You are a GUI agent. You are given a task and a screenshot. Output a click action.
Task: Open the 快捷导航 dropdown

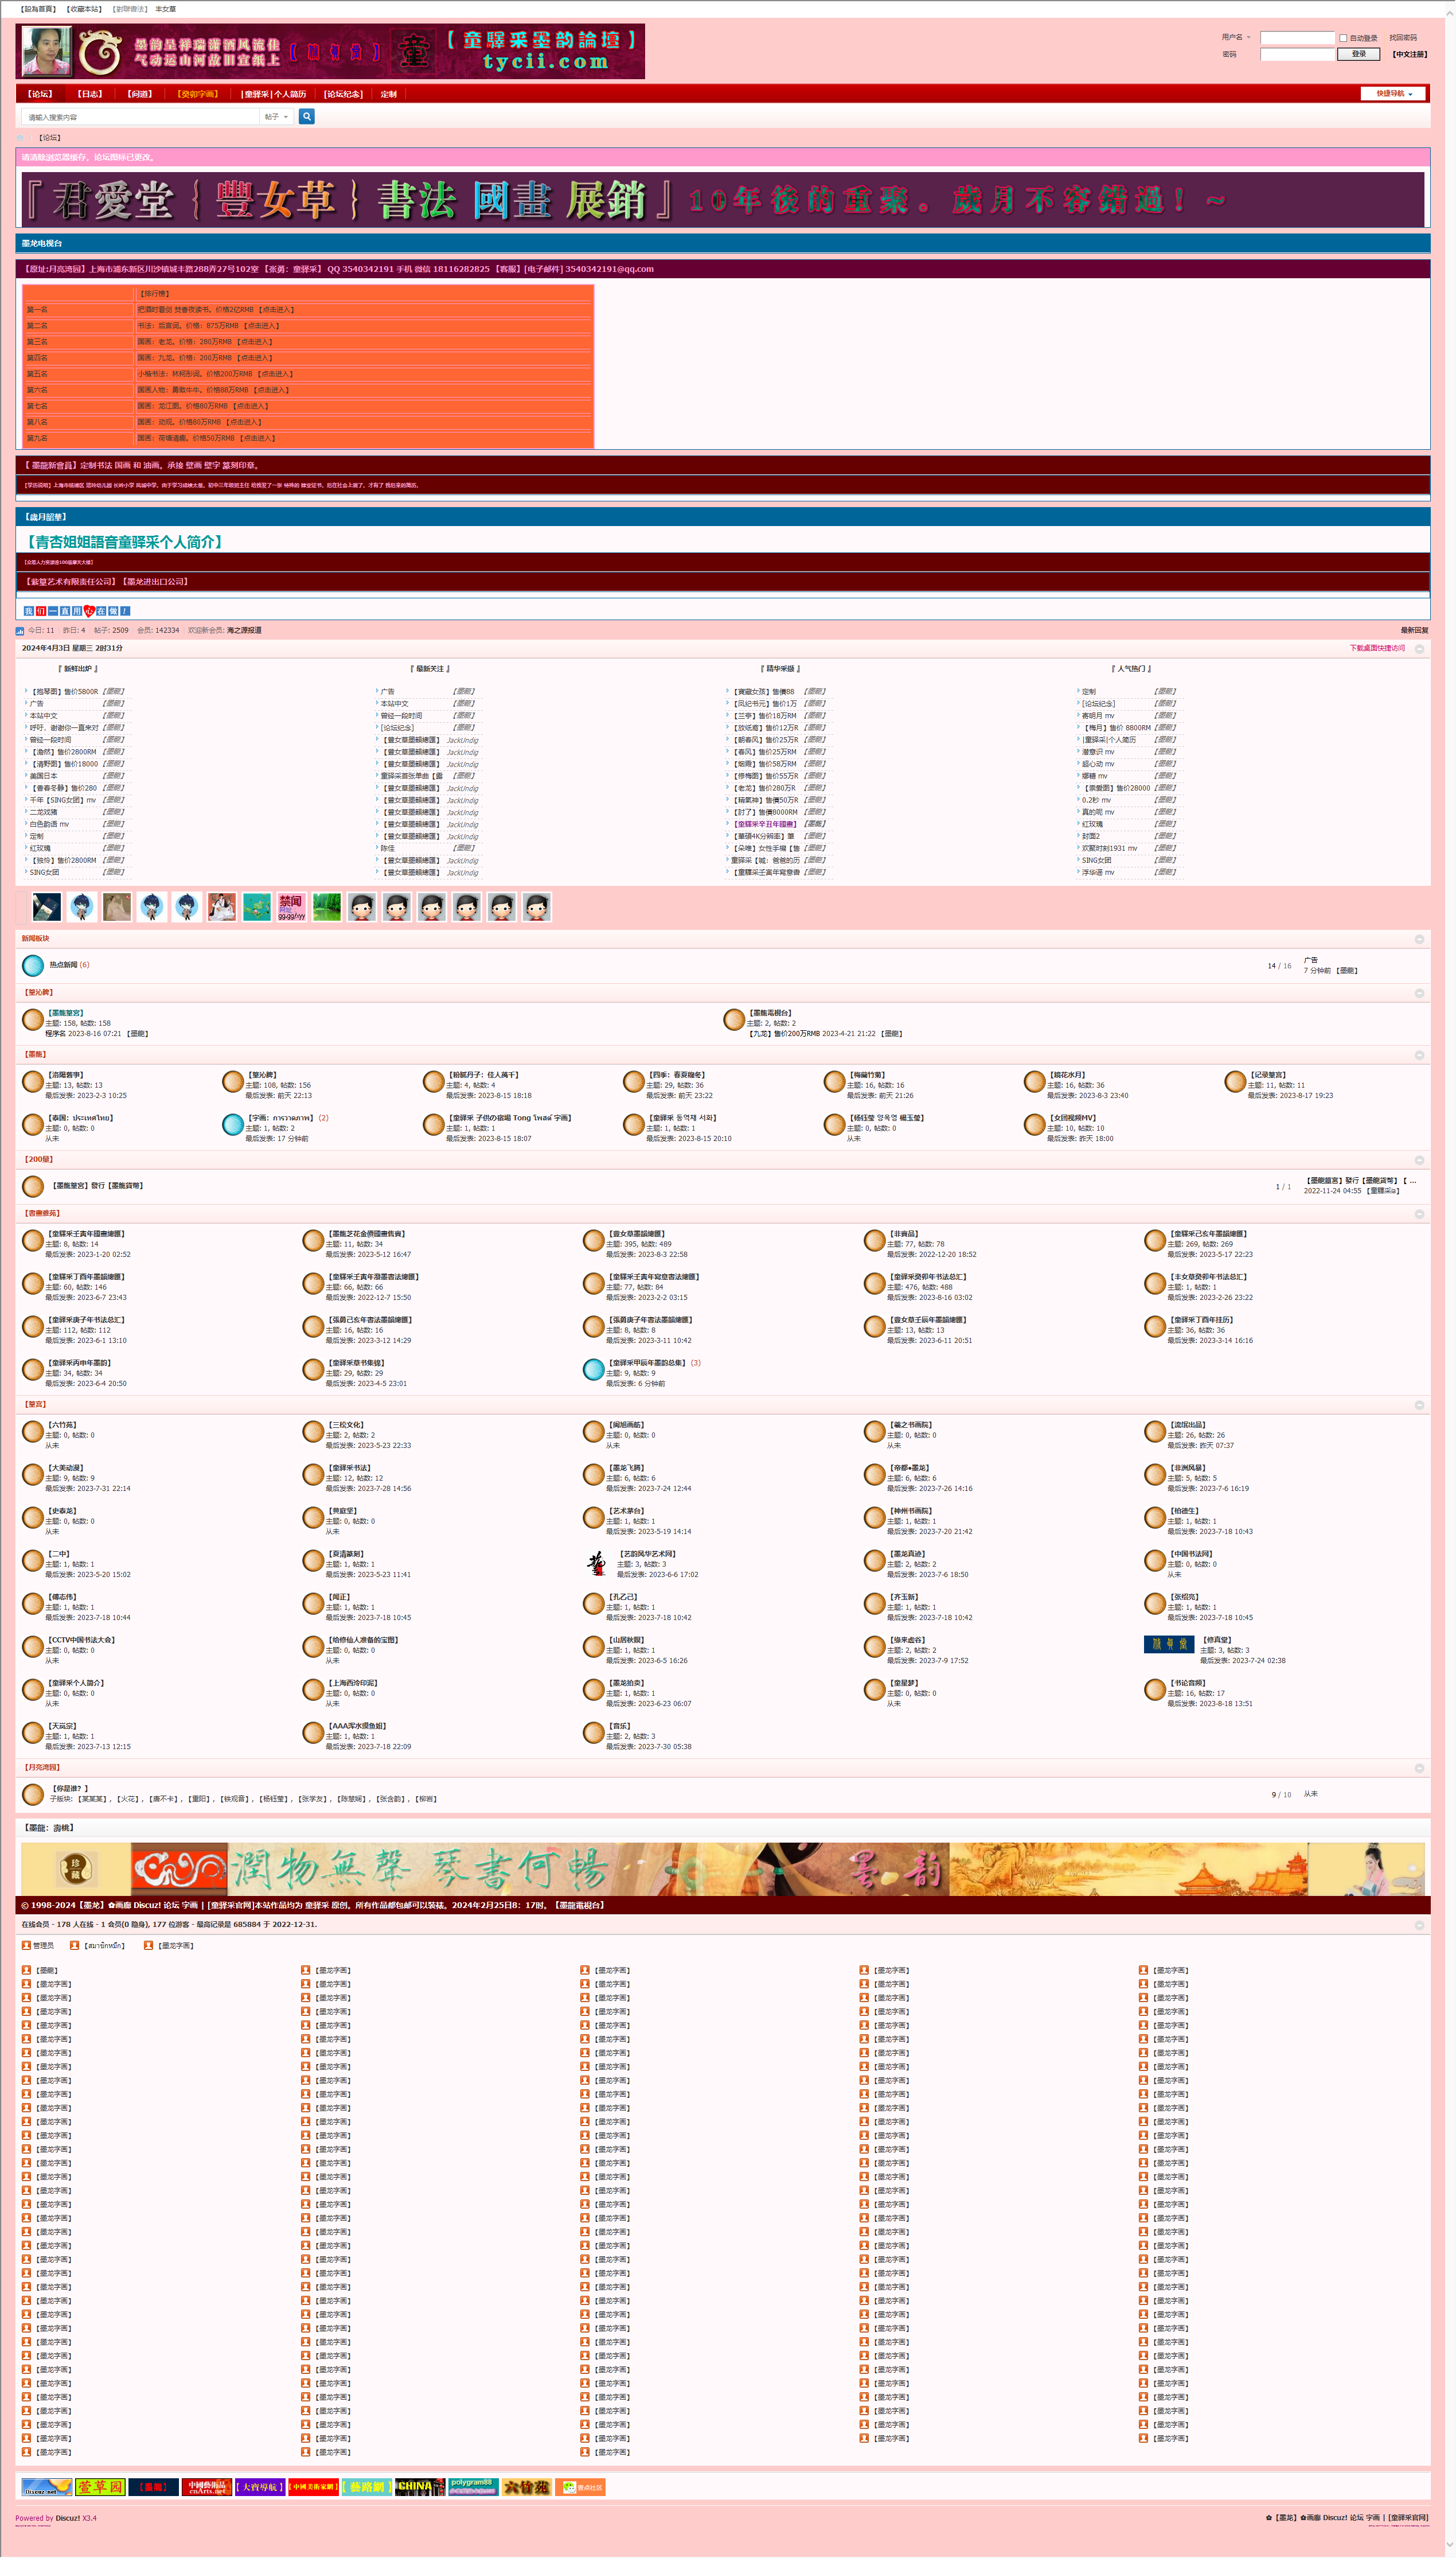click(x=1393, y=94)
